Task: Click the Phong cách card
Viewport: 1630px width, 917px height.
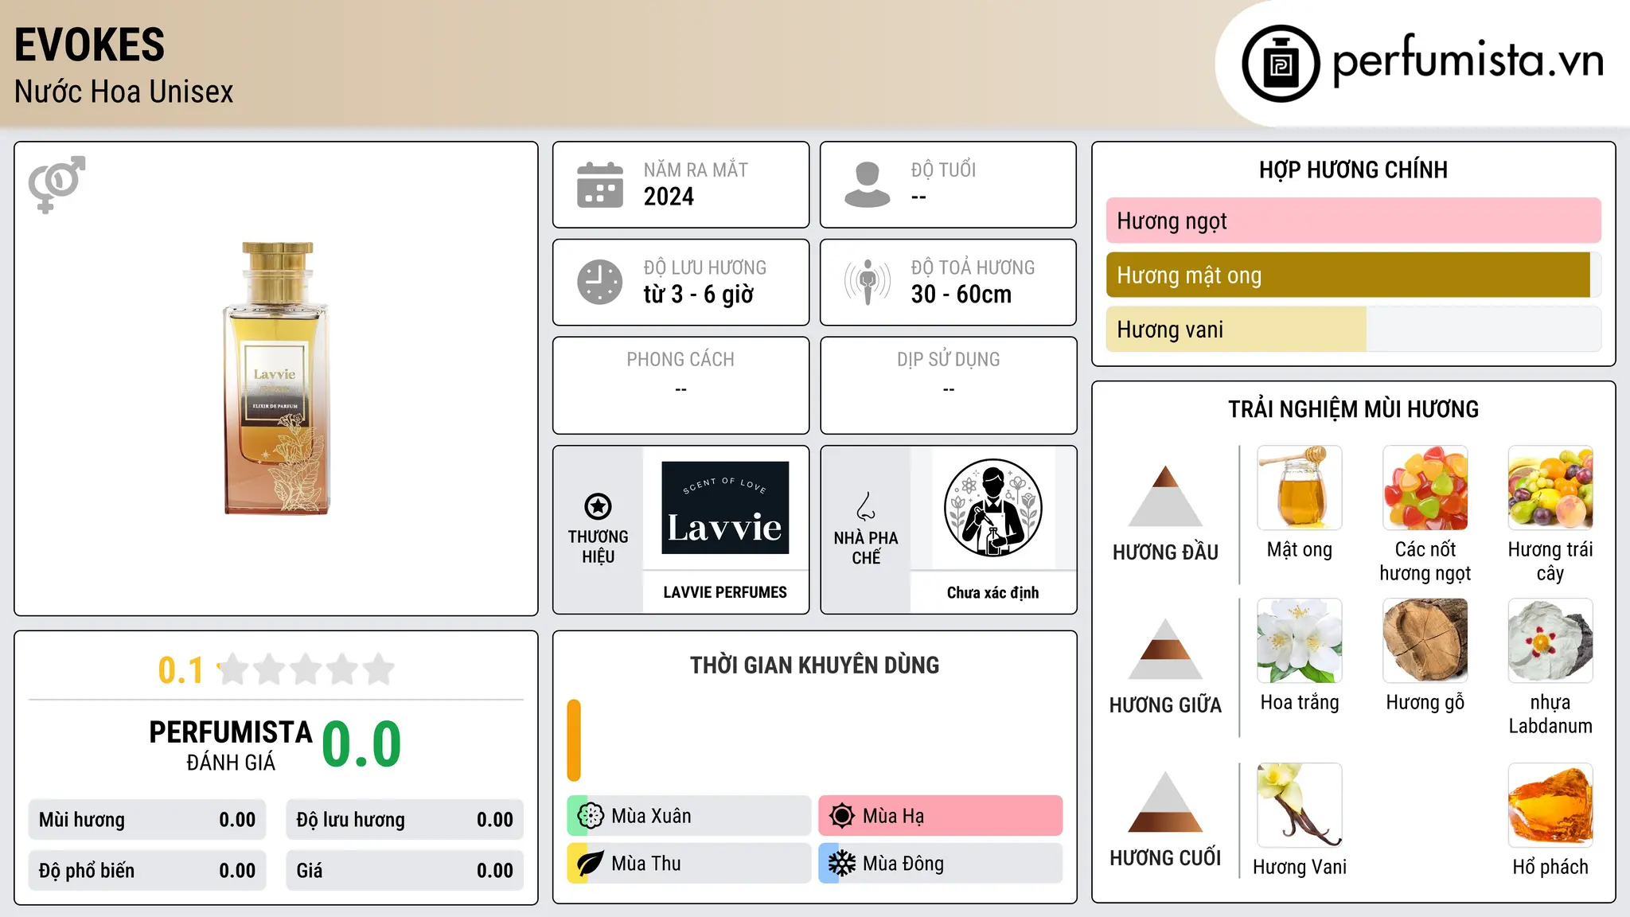Action: point(681,385)
